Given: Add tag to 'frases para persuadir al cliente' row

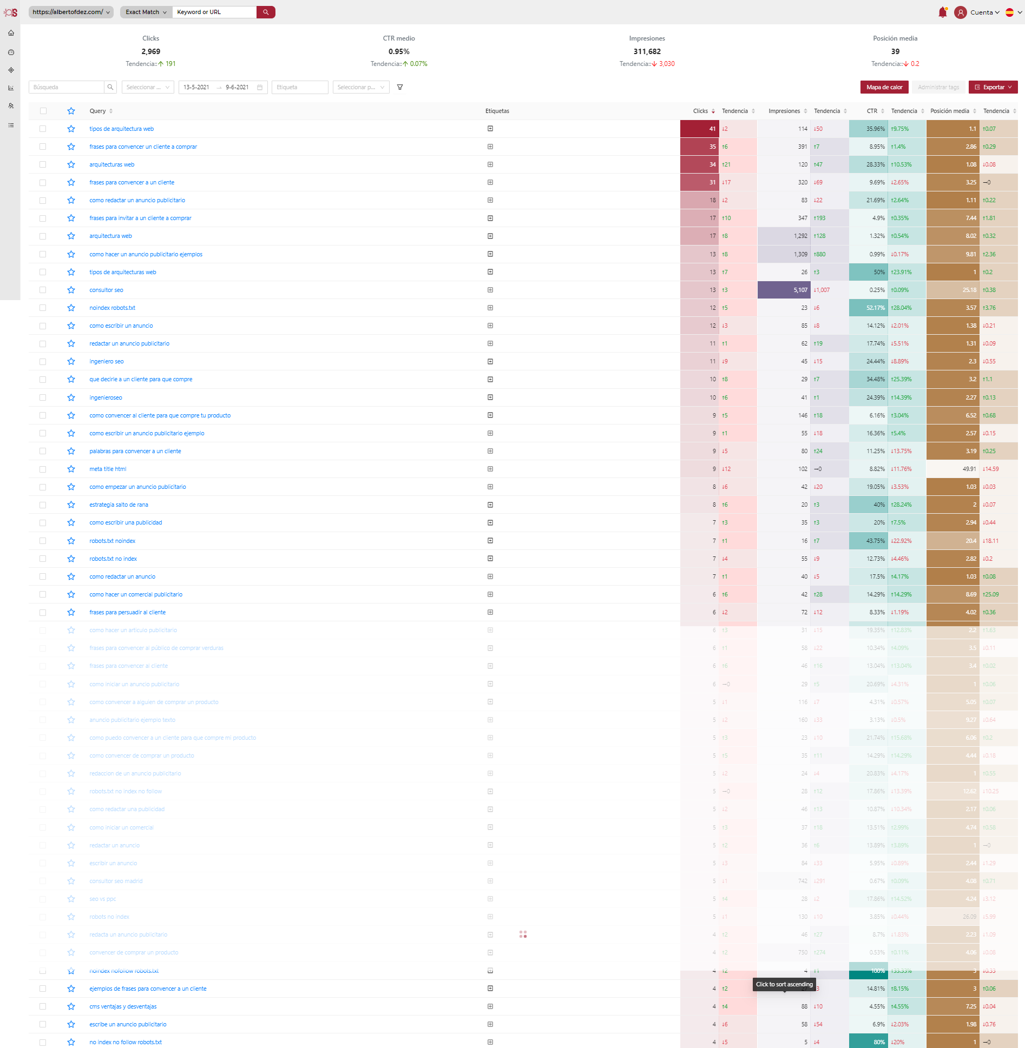Looking at the screenshot, I should point(490,612).
